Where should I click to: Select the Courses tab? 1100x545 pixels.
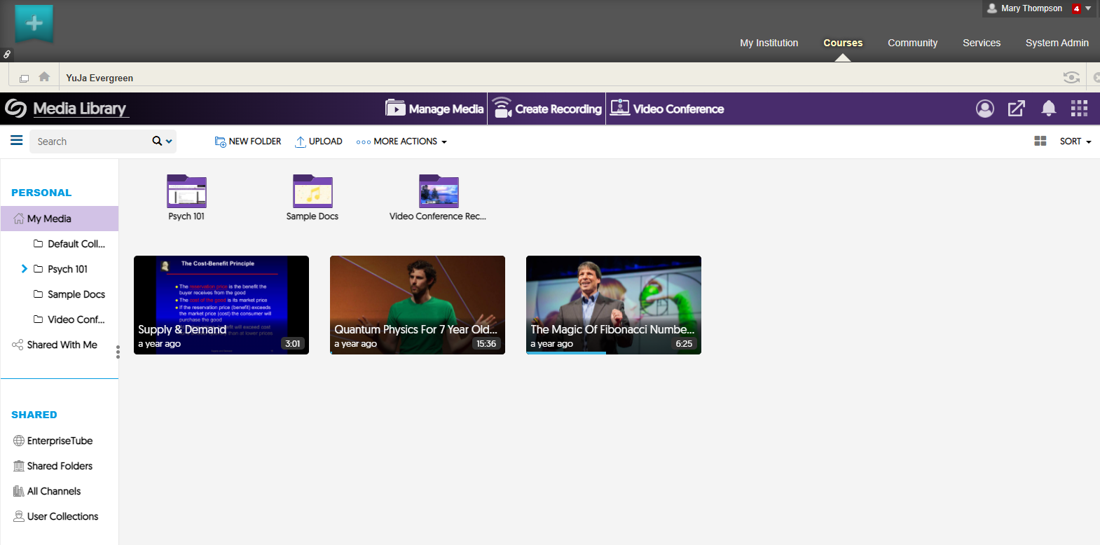843,43
